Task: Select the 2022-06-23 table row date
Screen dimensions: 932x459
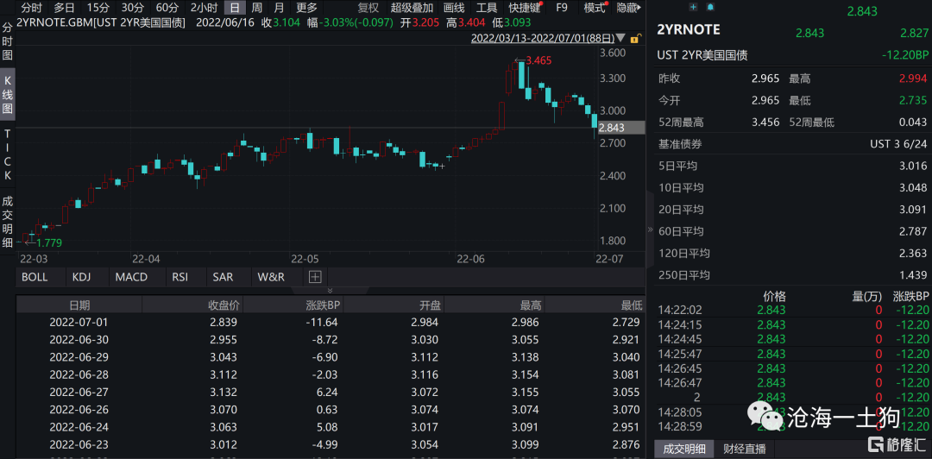Action: 77,444
